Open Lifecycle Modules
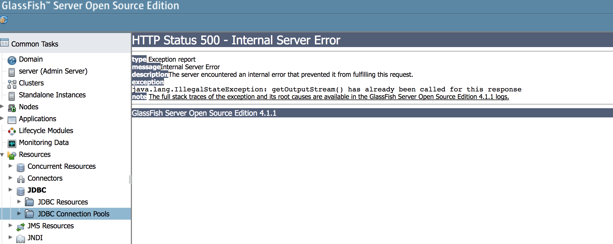 [46, 131]
